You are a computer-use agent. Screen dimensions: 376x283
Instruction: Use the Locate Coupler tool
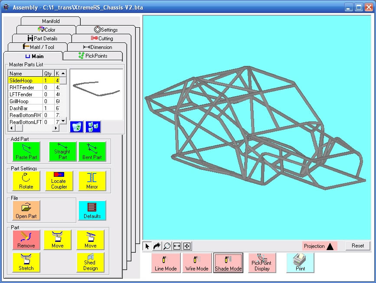[x=59, y=181]
